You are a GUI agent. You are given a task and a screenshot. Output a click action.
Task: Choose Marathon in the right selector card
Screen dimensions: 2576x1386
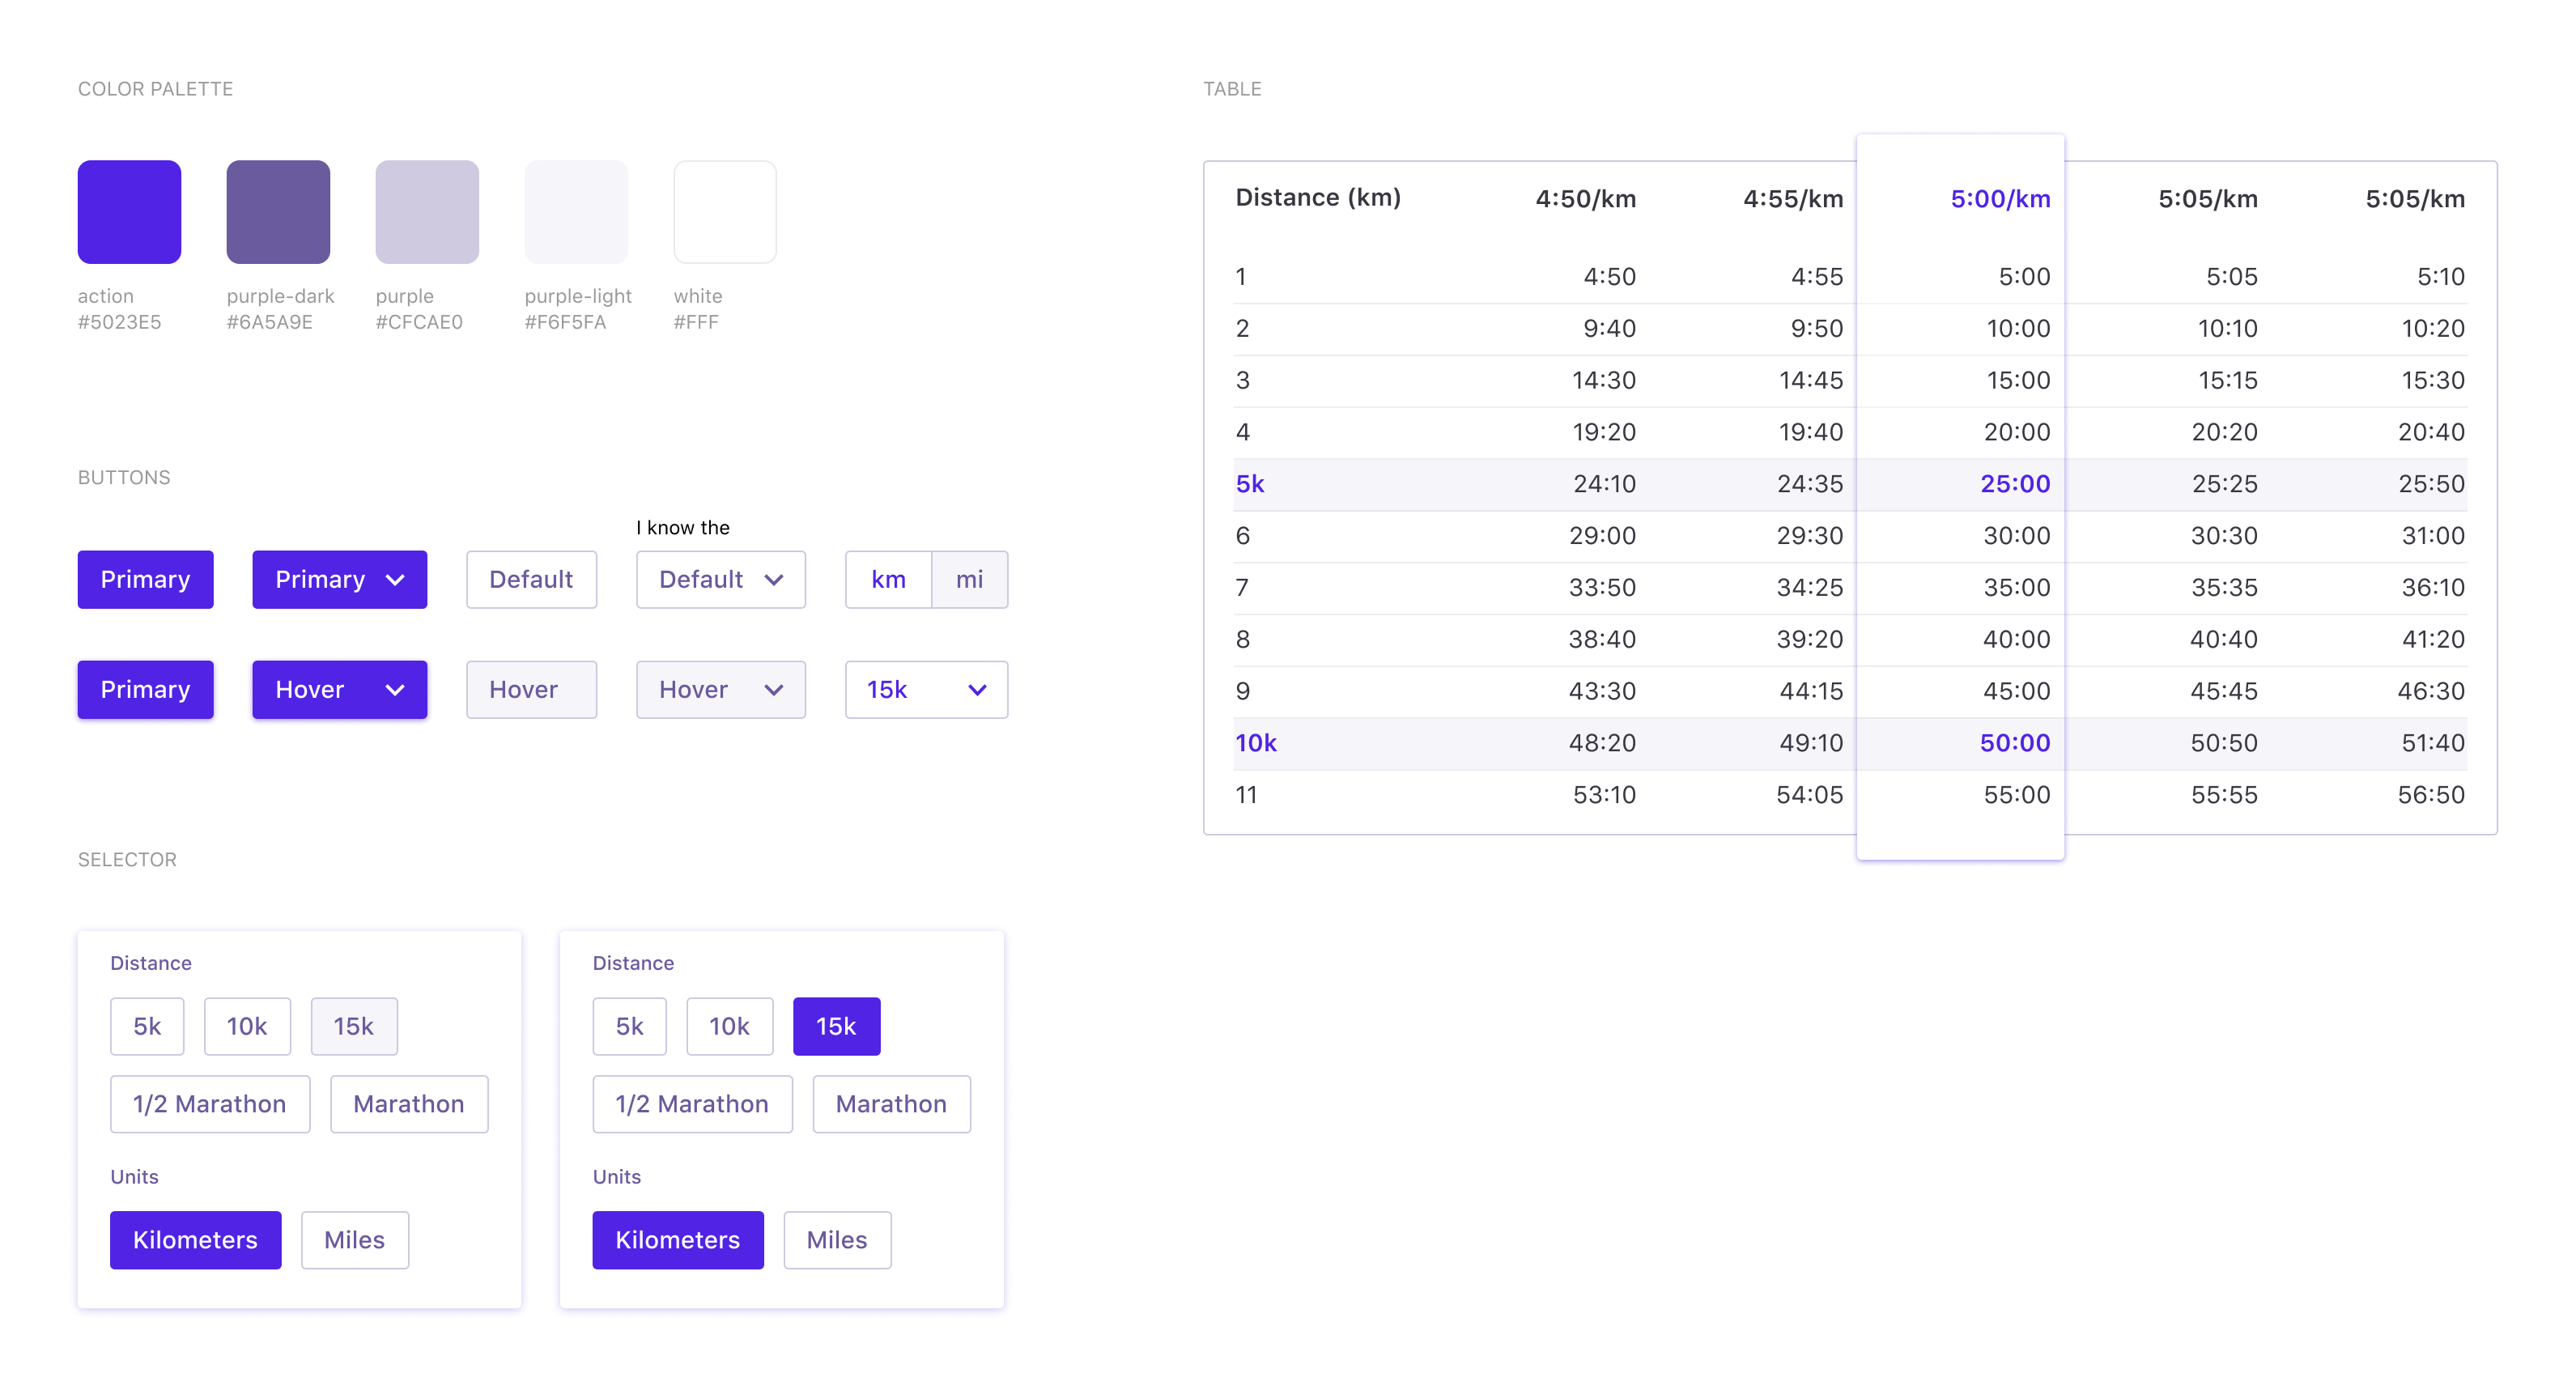[891, 1104]
